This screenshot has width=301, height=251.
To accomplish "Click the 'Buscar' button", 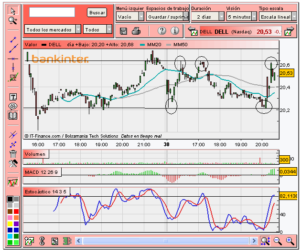I will coord(97,13).
